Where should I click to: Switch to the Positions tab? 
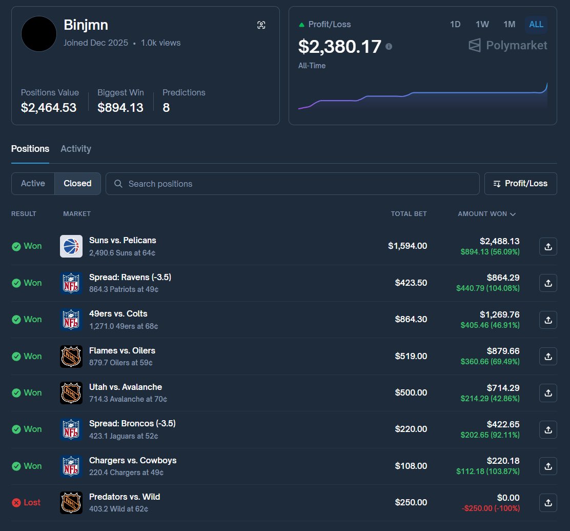(x=30, y=149)
